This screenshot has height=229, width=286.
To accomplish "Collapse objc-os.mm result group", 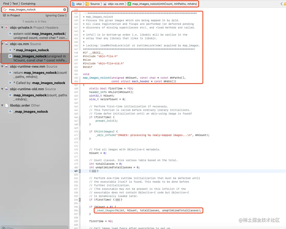I will pos(2,44).
